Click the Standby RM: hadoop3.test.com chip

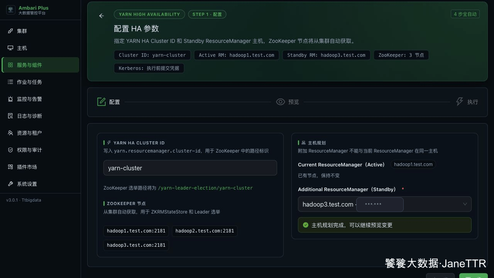[326, 55]
